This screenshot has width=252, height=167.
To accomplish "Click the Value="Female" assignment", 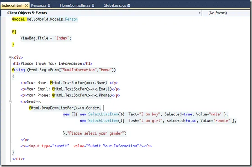I will (215, 121).
